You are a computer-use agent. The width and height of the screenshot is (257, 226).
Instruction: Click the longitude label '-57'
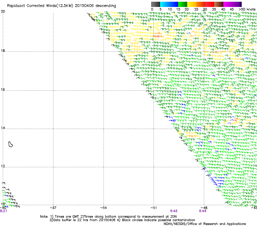pyautogui.click(x=53, y=208)
